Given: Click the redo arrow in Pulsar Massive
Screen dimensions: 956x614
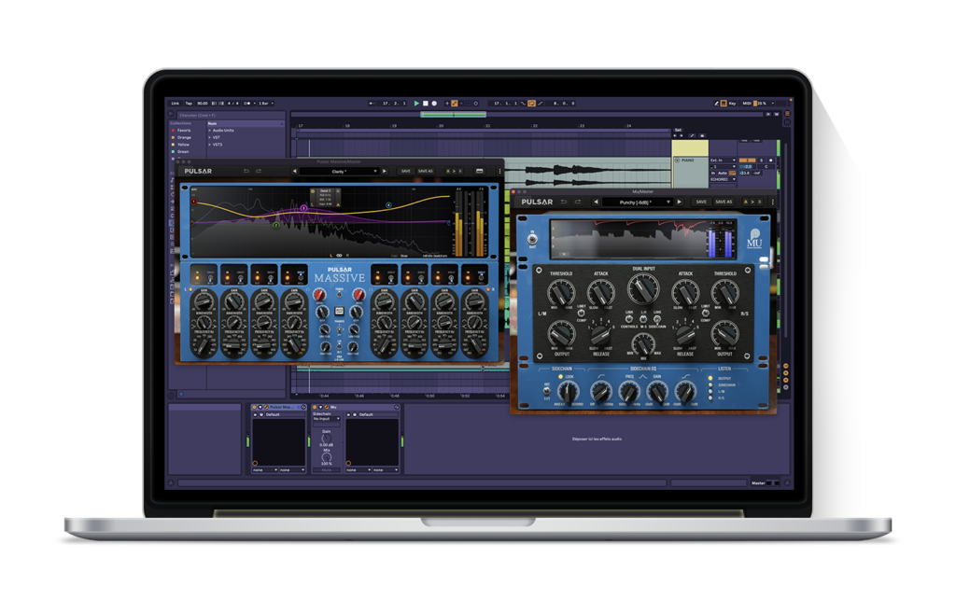Looking at the screenshot, I should [x=259, y=171].
